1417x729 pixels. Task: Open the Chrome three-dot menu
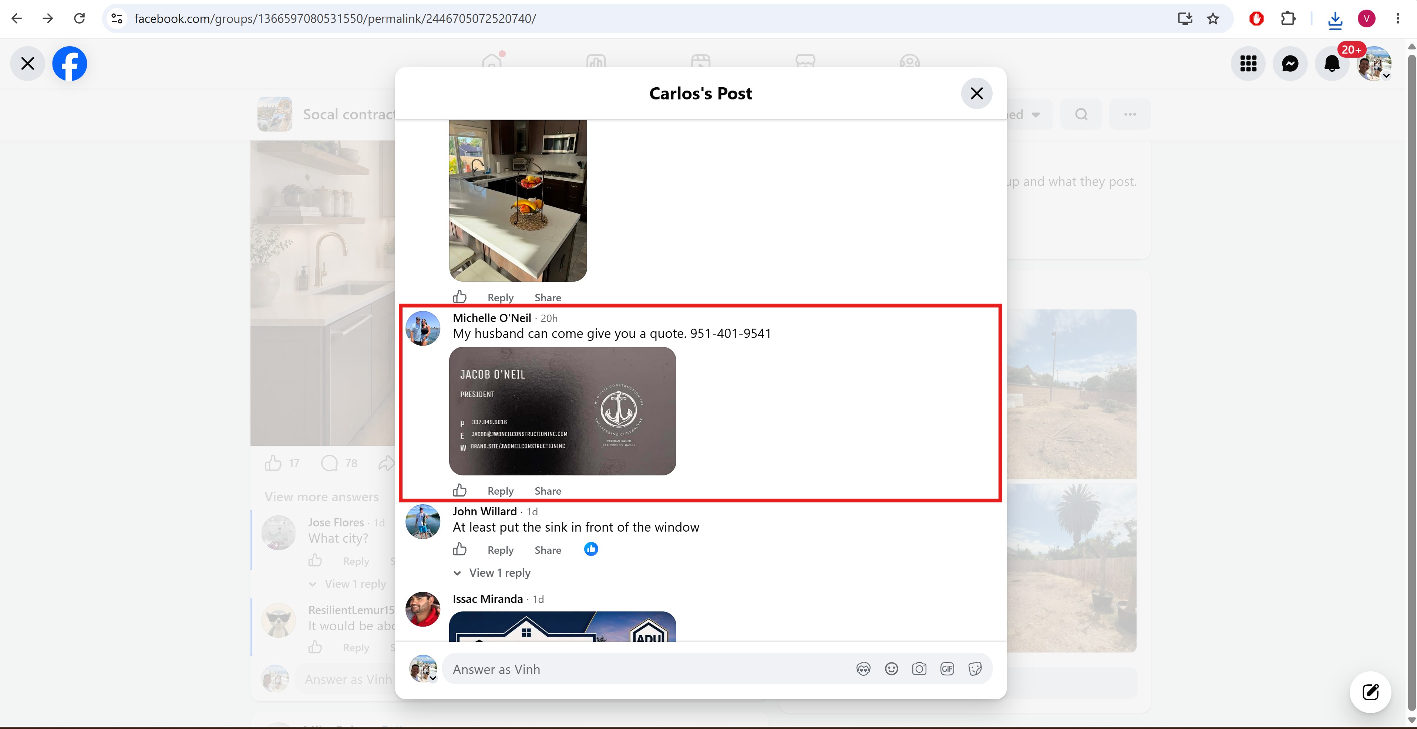(x=1398, y=19)
